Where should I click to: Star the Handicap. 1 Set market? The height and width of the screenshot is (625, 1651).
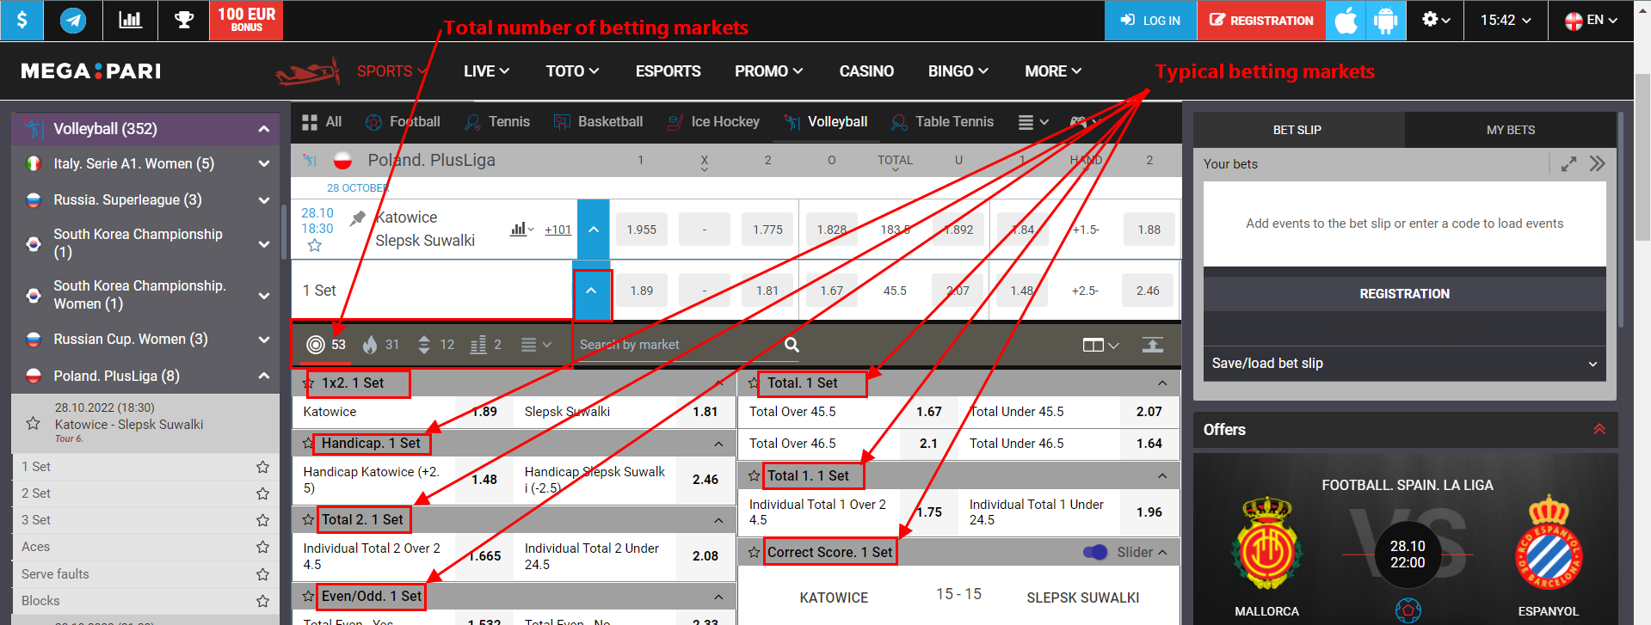pos(308,444)
